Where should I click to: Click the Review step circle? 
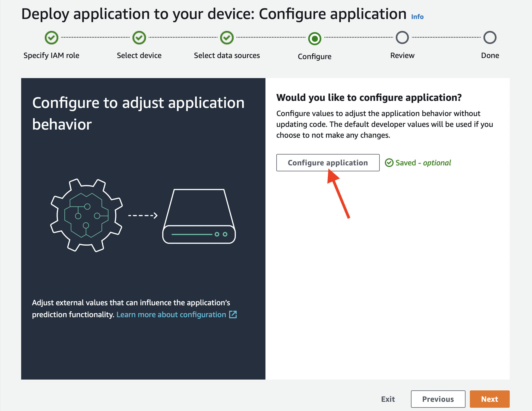402,38
